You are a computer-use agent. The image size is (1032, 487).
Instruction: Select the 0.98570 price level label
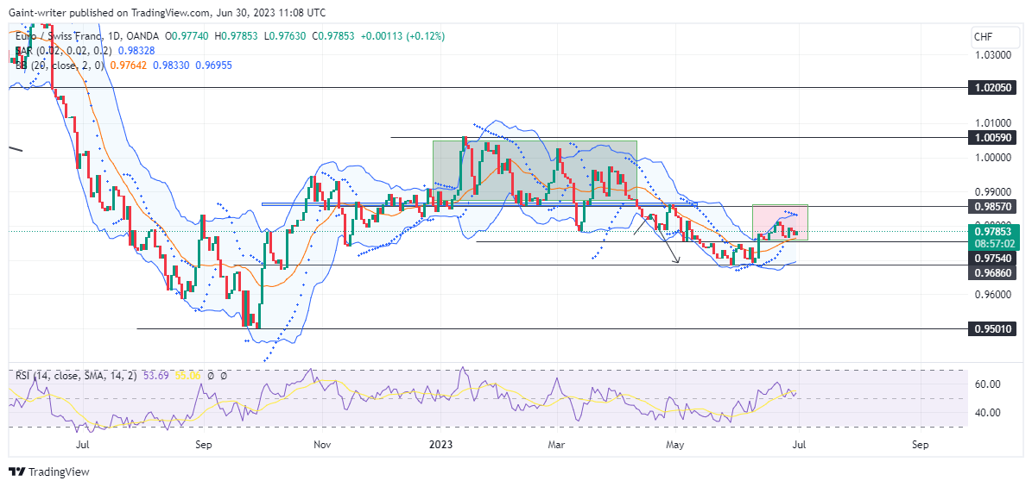(991, 206)
